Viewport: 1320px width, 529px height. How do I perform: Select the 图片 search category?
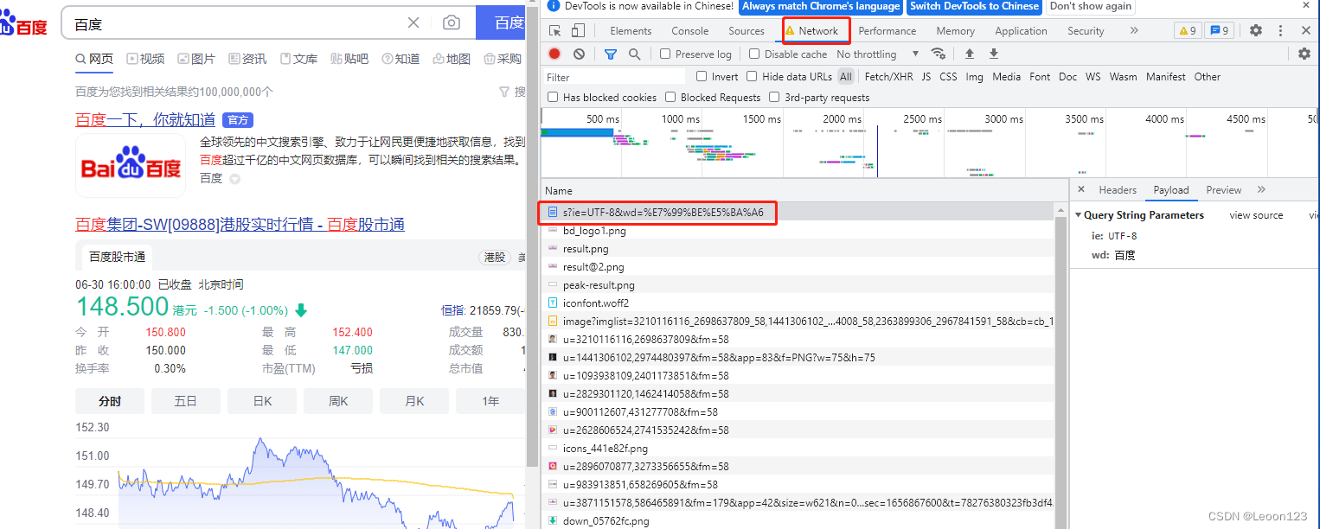[196, 59]
